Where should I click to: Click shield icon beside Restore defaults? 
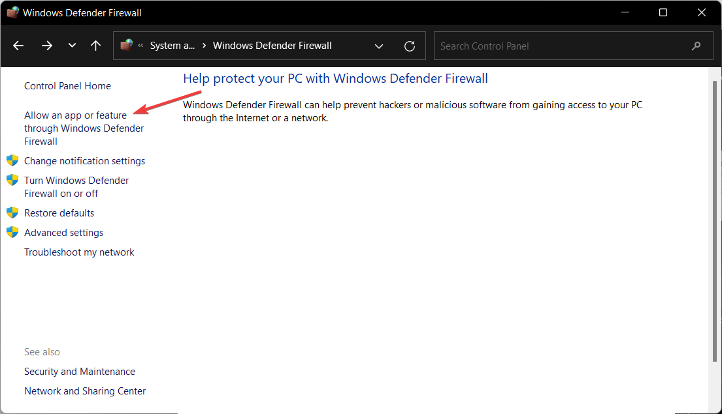click(x=12, y=213)
